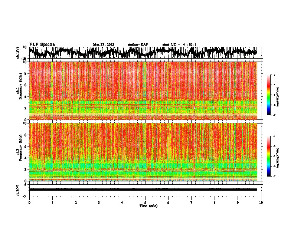Click the ch.2 spectrogram "8" kHz tick label
Image resolution: width=294 pixels, height=227 pixels.
pos(26,135)
